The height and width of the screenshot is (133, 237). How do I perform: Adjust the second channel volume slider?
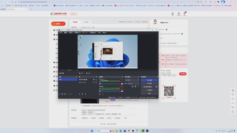point(112,91)
